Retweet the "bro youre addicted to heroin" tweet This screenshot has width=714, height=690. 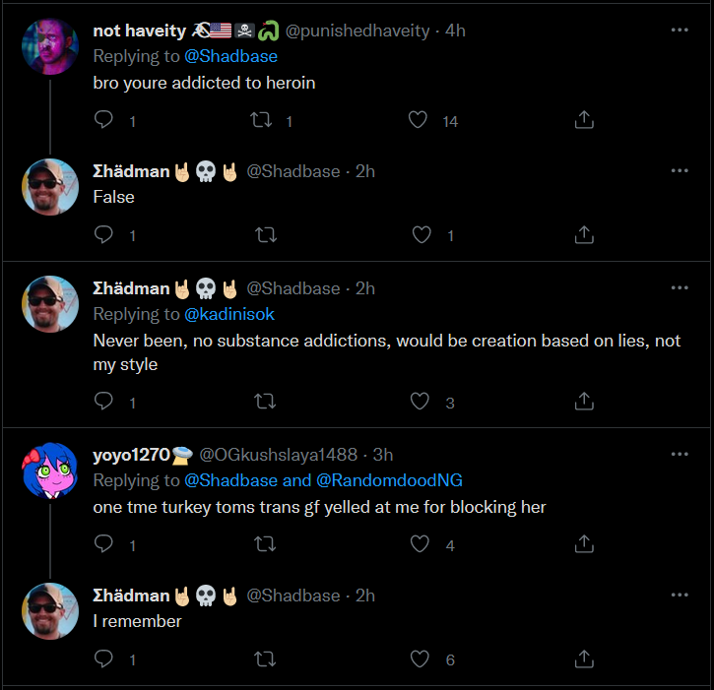click(x=262, y=120)
